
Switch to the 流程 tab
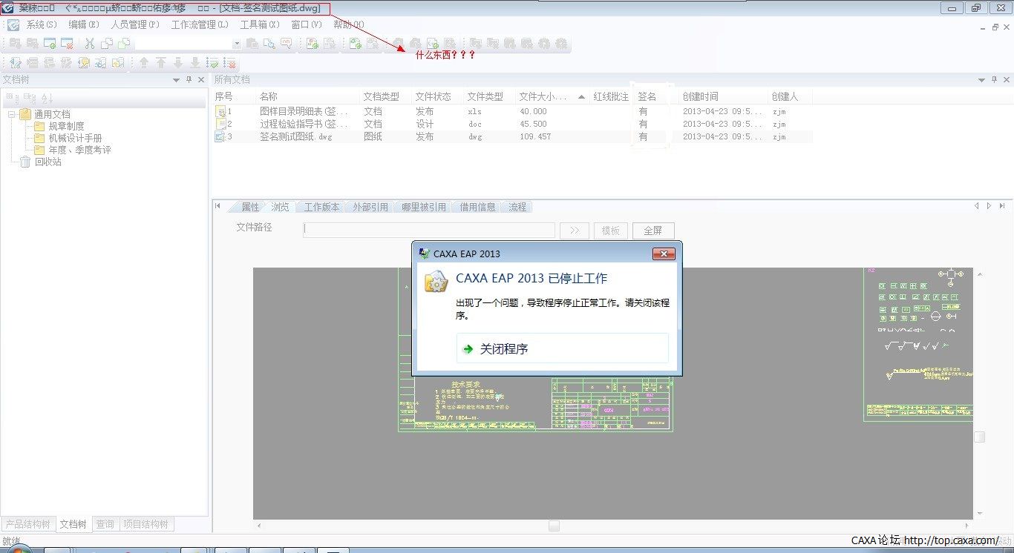click(517, 207)
